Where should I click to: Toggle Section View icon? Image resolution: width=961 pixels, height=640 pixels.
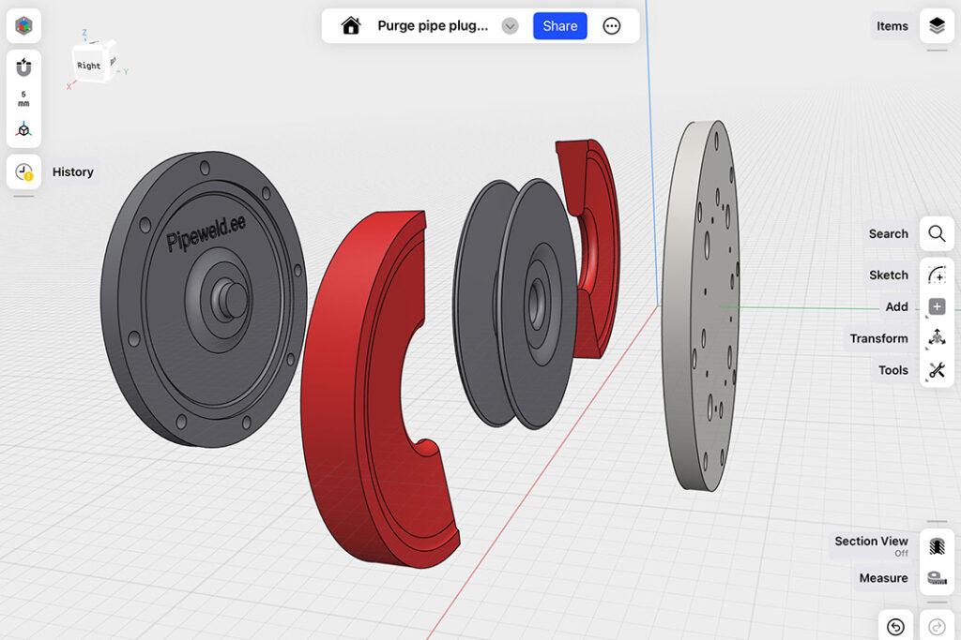(x=937, y=545)
